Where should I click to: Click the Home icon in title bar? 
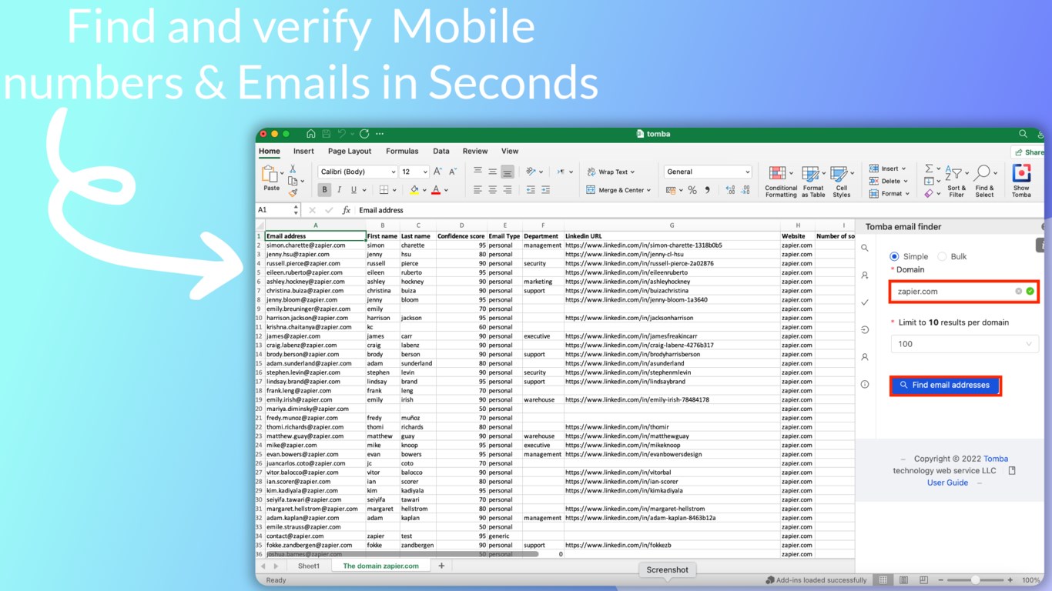point(310,134)
